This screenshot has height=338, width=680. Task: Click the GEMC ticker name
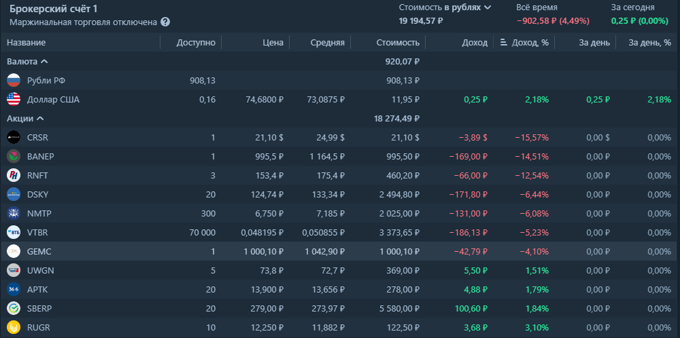[39, 251]
